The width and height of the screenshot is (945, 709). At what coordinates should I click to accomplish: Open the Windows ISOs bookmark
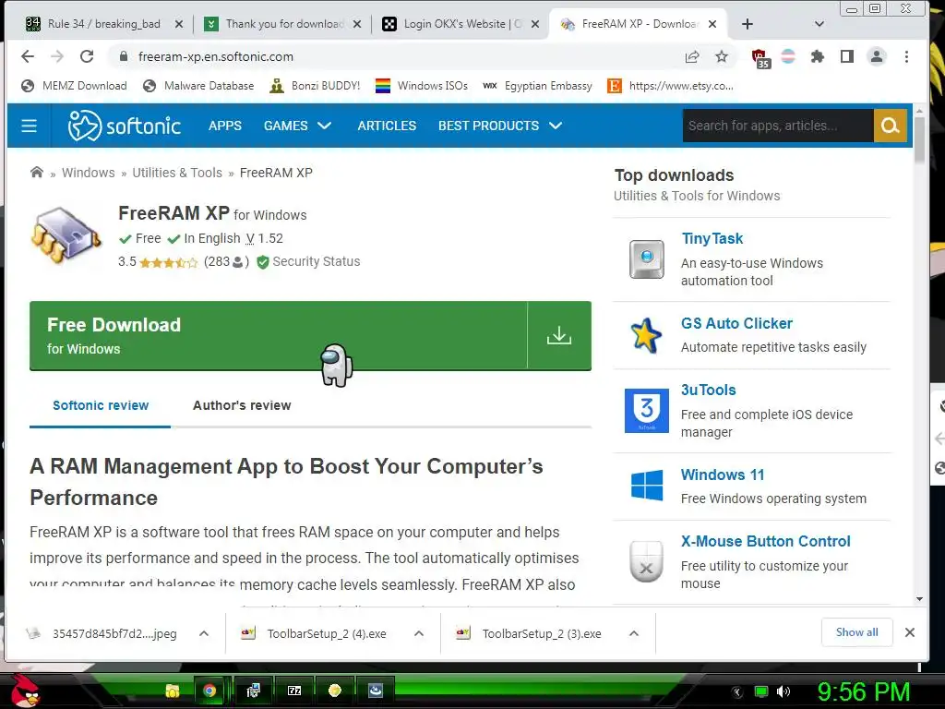click(x=421, y=86)
